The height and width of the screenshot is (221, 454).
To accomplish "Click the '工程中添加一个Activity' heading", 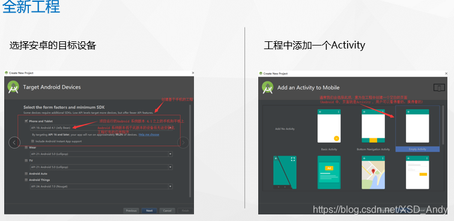I will tap(315, 46).
